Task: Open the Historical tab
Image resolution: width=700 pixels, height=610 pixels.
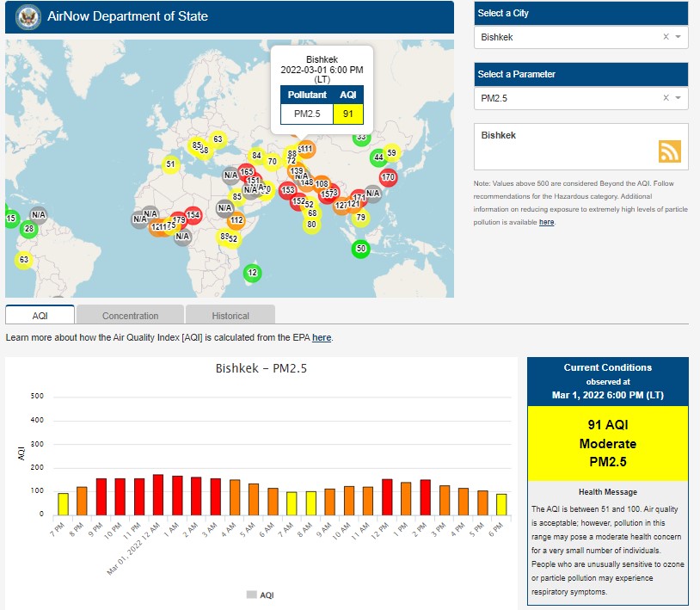Action: click(x=230, y=316)
